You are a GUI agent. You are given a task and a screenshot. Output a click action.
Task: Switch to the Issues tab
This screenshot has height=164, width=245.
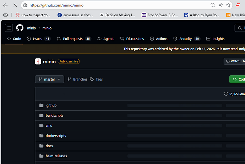(38, 39)
